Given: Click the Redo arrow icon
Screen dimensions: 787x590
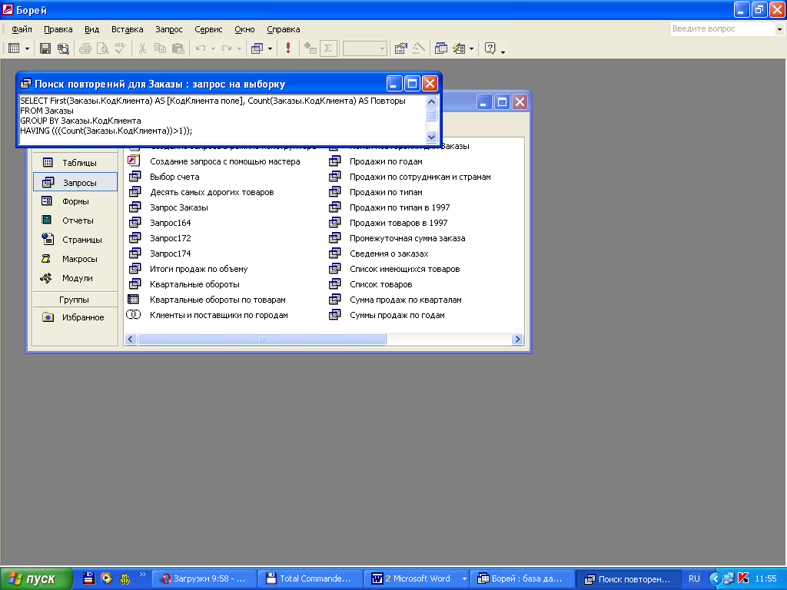Looking at the screenshot, I should [x=227, y=48].
